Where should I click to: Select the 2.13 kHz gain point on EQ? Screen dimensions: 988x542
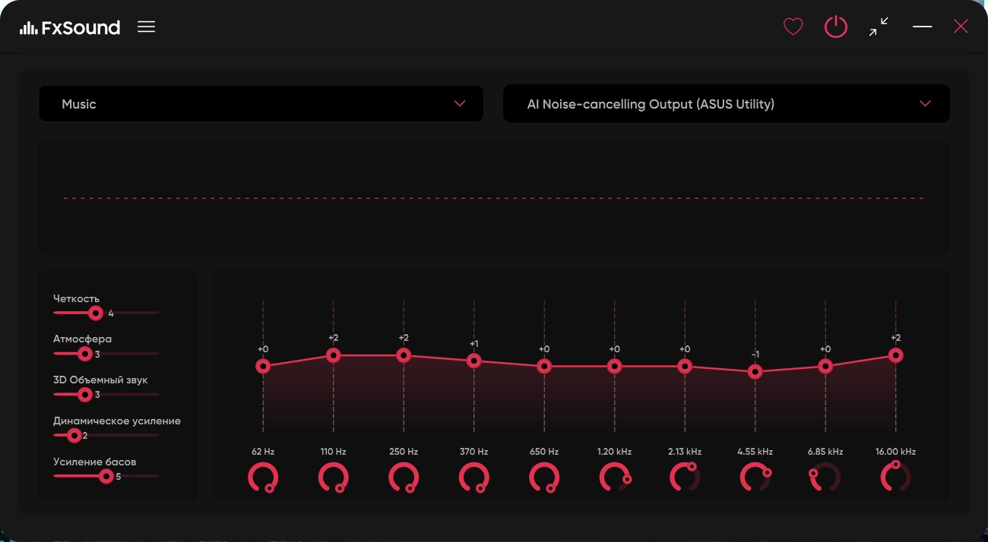pos(685,366)
